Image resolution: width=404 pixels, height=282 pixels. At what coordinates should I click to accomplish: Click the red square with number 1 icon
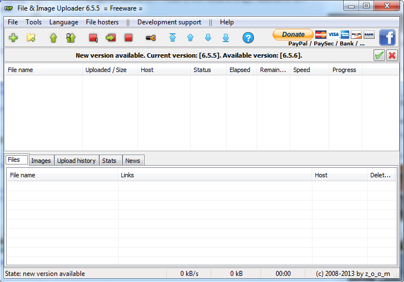coord(93,38)
